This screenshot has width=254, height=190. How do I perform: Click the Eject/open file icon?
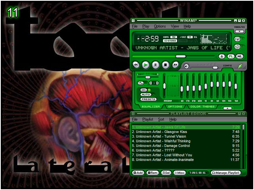point(222,56)
